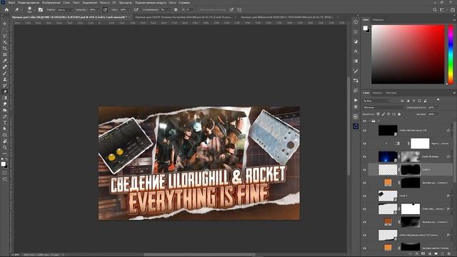Click the Home icon in options bar
The image size is (457, 257).
click(x=6, y=9)
